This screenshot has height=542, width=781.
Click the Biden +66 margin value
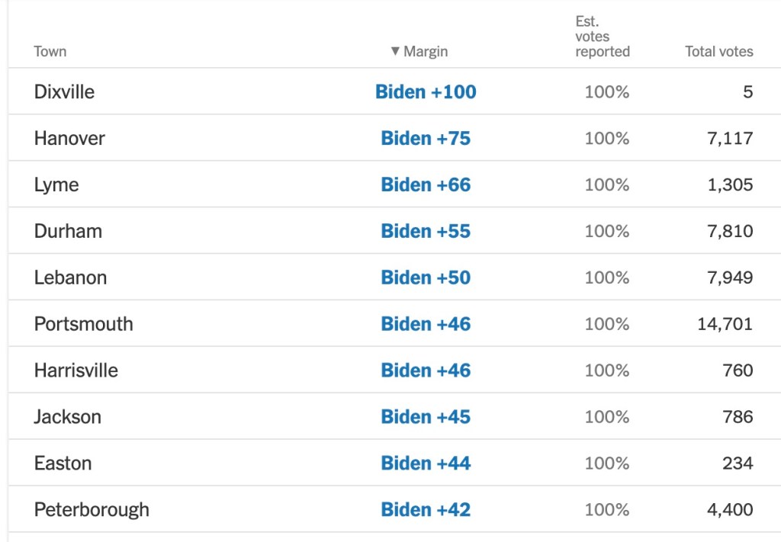point(426,185)
